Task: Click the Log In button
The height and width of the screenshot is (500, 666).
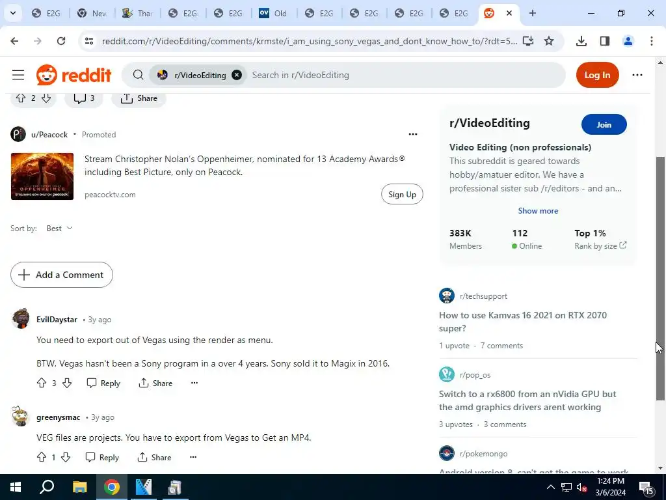Action: click(597, 75)
